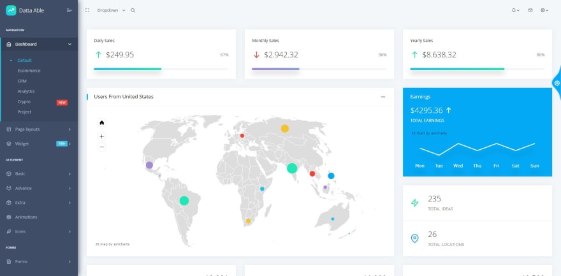Image resolution: width=561 pixels, height=276 pixels.
Task: Click the $4295.36 earnings value
Action: (426, 110)
